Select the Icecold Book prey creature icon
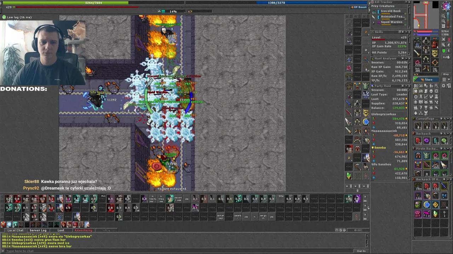Viewport: 453px width, 254px height. click(x=374, y=11)
